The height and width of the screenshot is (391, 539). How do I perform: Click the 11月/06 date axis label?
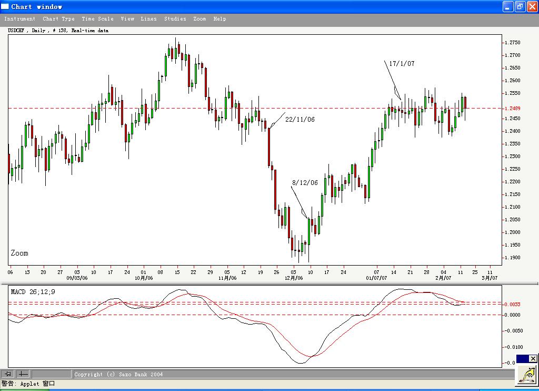[227, 278]
